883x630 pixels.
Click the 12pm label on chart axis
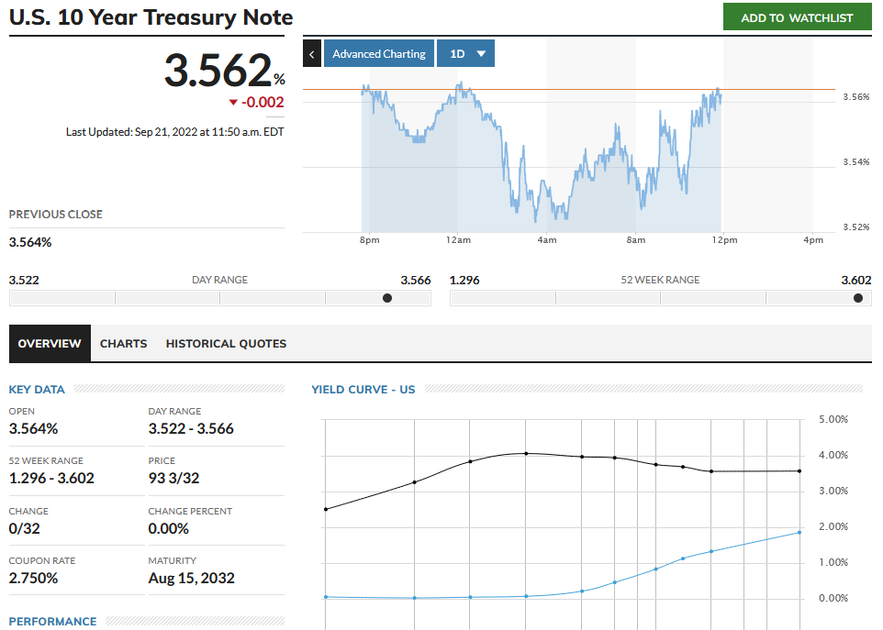pos(724,240)
